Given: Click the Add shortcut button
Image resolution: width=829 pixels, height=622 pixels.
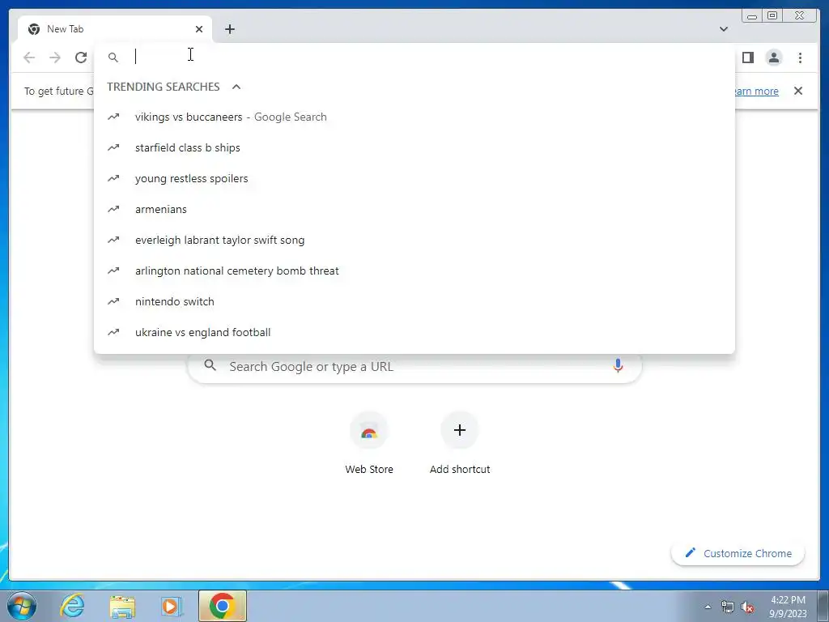Looking at the screenshot, I should coord(460,444).
